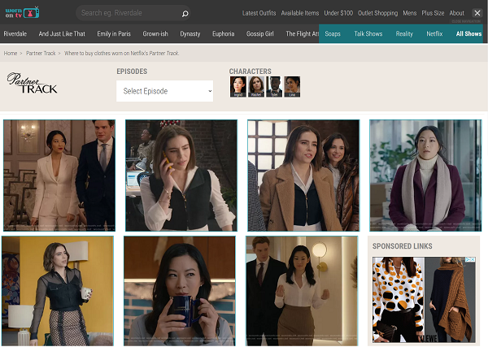Open the Euphoria show page

[223, 33]
